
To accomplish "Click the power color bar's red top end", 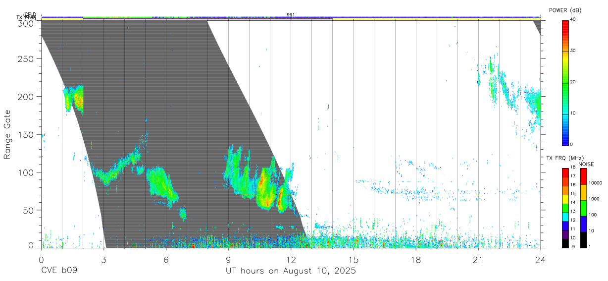I will click(x=565, y=22).
